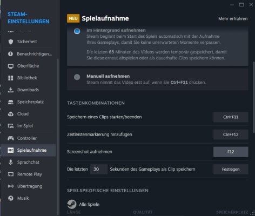
Task: Click the Übertragung label in sidebar
Action: (x=30, y=186)
